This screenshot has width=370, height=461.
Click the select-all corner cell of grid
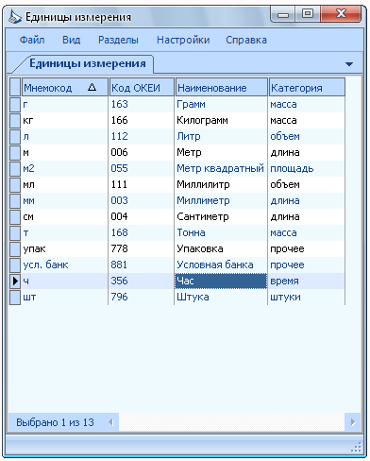(15, 88)
